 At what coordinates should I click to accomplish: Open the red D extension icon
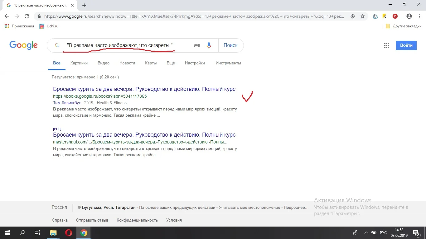point(395,16)
